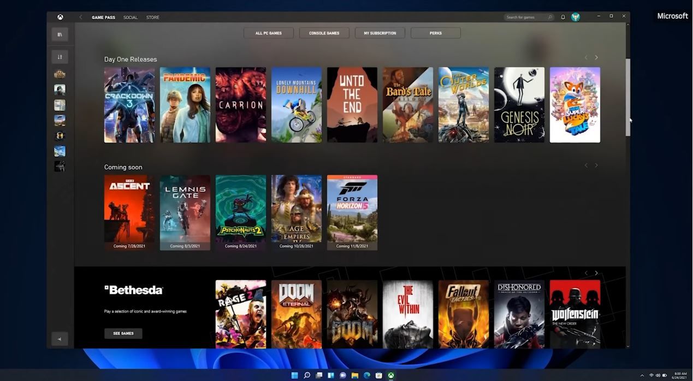Click the battery tray icon

(665, 376)
